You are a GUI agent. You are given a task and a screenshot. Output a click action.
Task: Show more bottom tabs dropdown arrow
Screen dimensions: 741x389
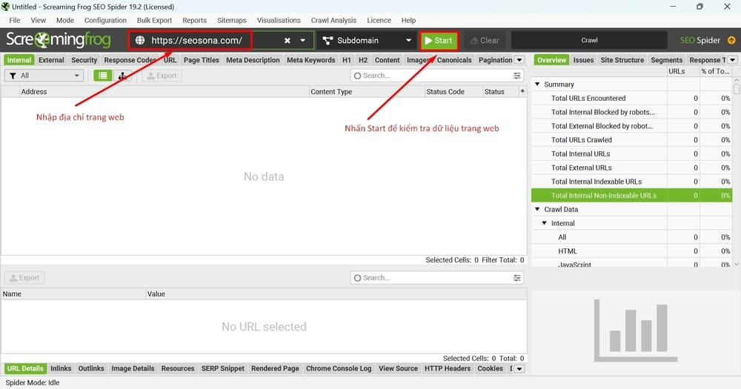click(x=519, y=369)
